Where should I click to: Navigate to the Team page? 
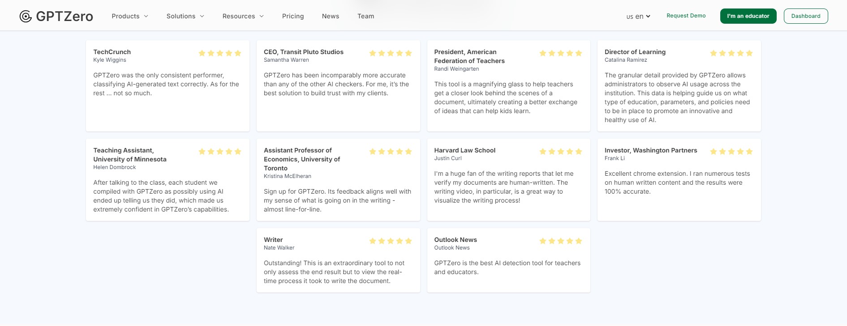point(365,16)
